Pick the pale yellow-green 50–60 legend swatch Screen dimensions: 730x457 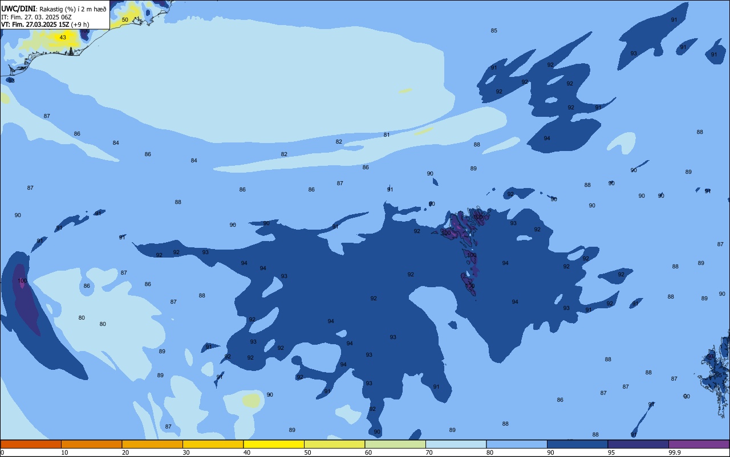pos(334,444)
